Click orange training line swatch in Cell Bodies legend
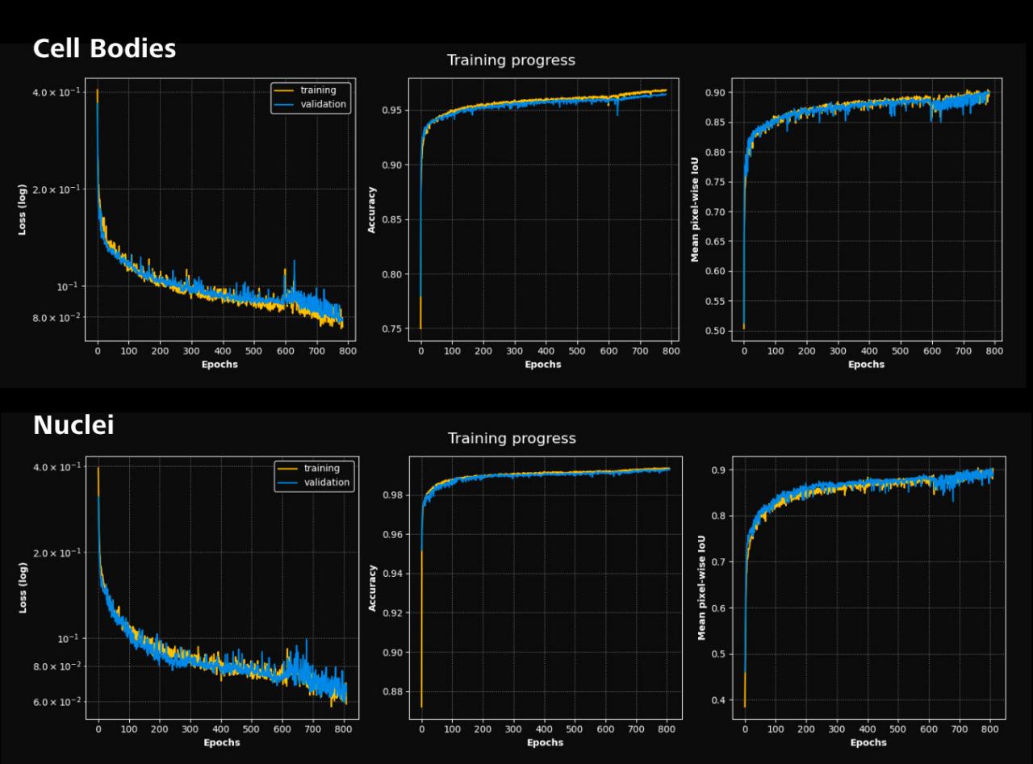1033x764 pixels. [x=283, y=90]
